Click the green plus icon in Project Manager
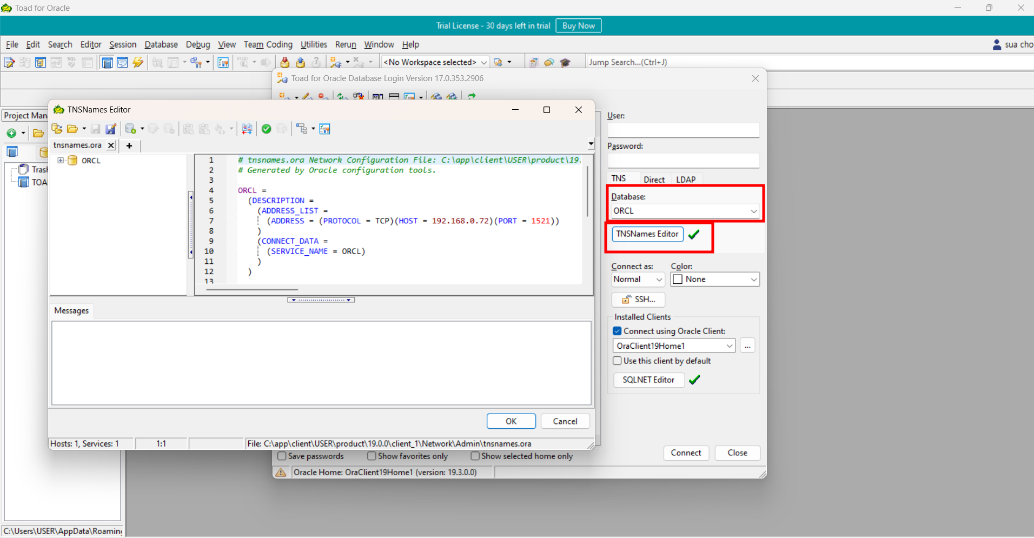The image size is (1034, 538). [x=11, y=133]
